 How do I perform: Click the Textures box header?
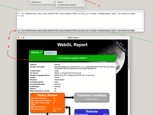(x=92, y=111)
